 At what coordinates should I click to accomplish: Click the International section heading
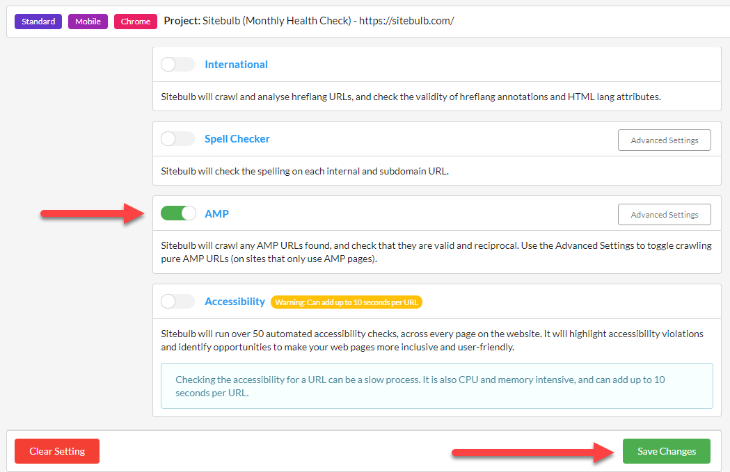click(x=236, y=65)
